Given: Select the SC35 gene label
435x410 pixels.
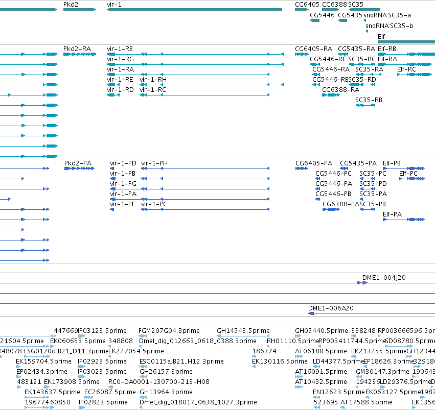Looking at the screenshot, I should pyautogui.click(x=356, y=5).
